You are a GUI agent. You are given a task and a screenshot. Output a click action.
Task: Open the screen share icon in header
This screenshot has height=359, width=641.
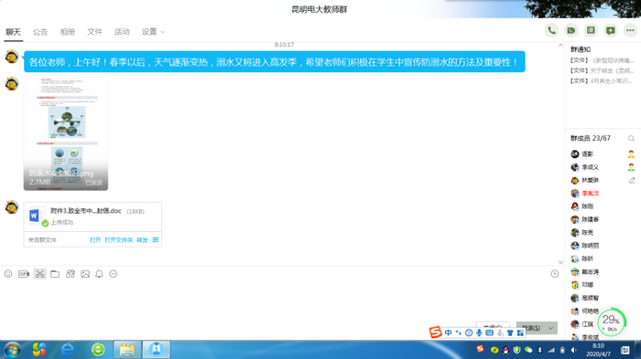[x=591, y=30]
